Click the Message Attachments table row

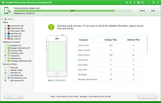pos(110,80)
